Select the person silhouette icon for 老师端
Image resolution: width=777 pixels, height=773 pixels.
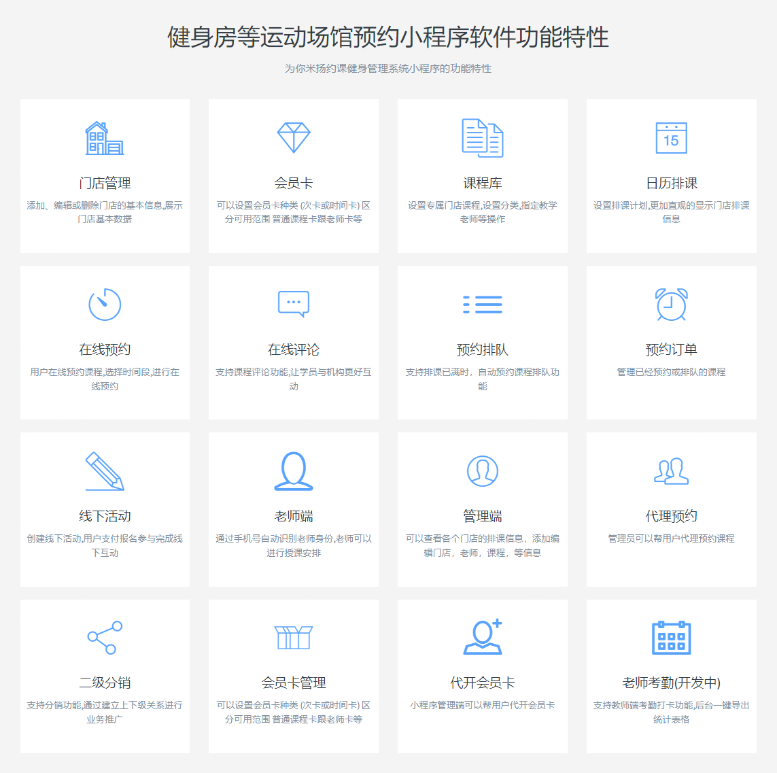294,471
